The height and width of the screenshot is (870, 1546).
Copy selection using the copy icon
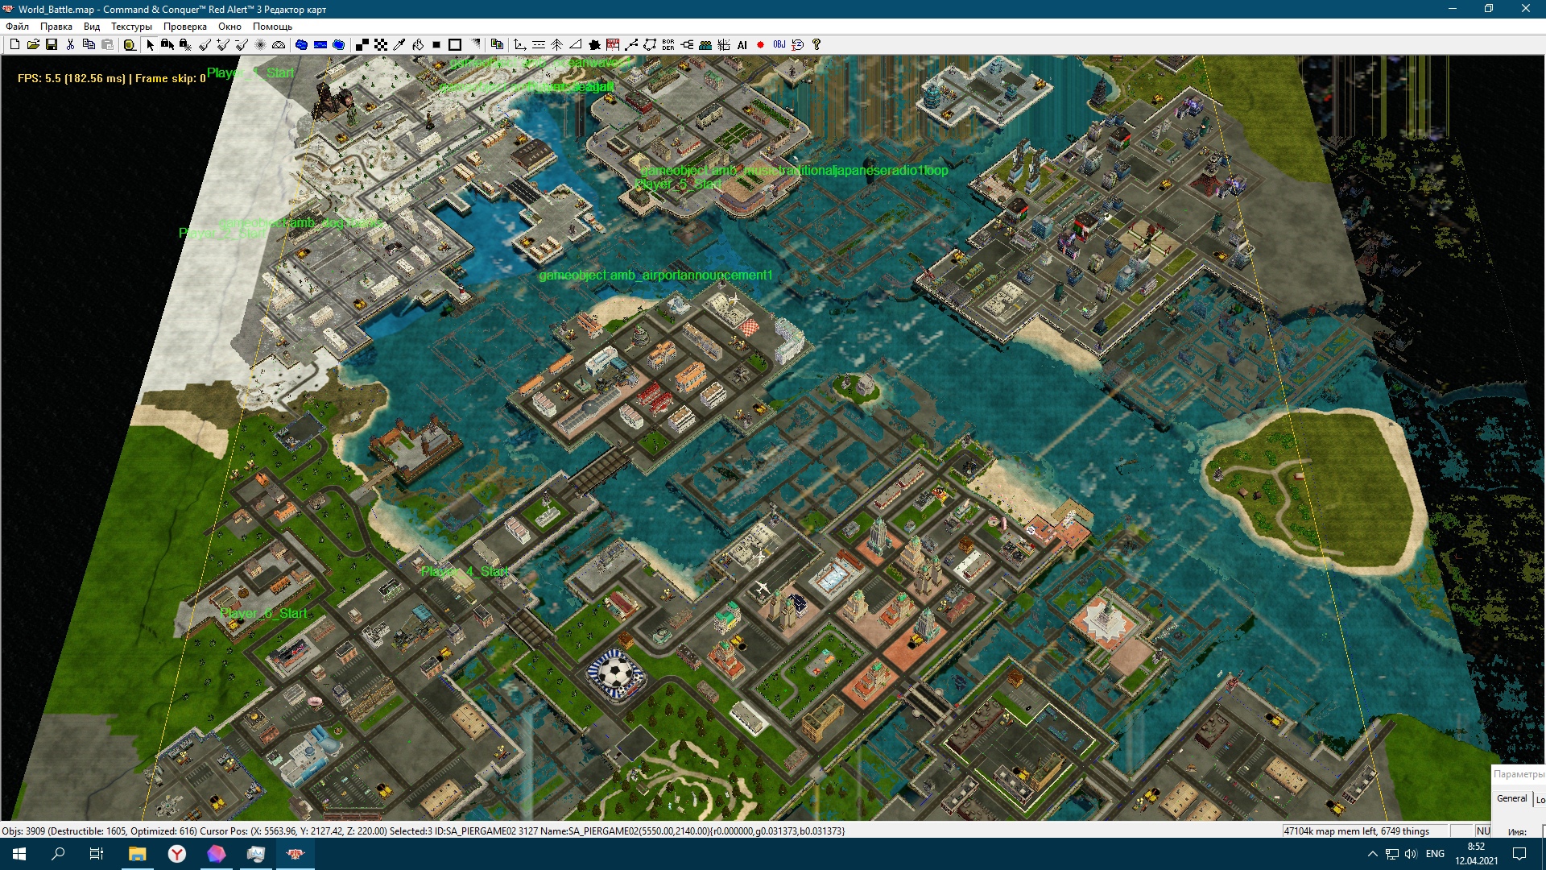89,45
